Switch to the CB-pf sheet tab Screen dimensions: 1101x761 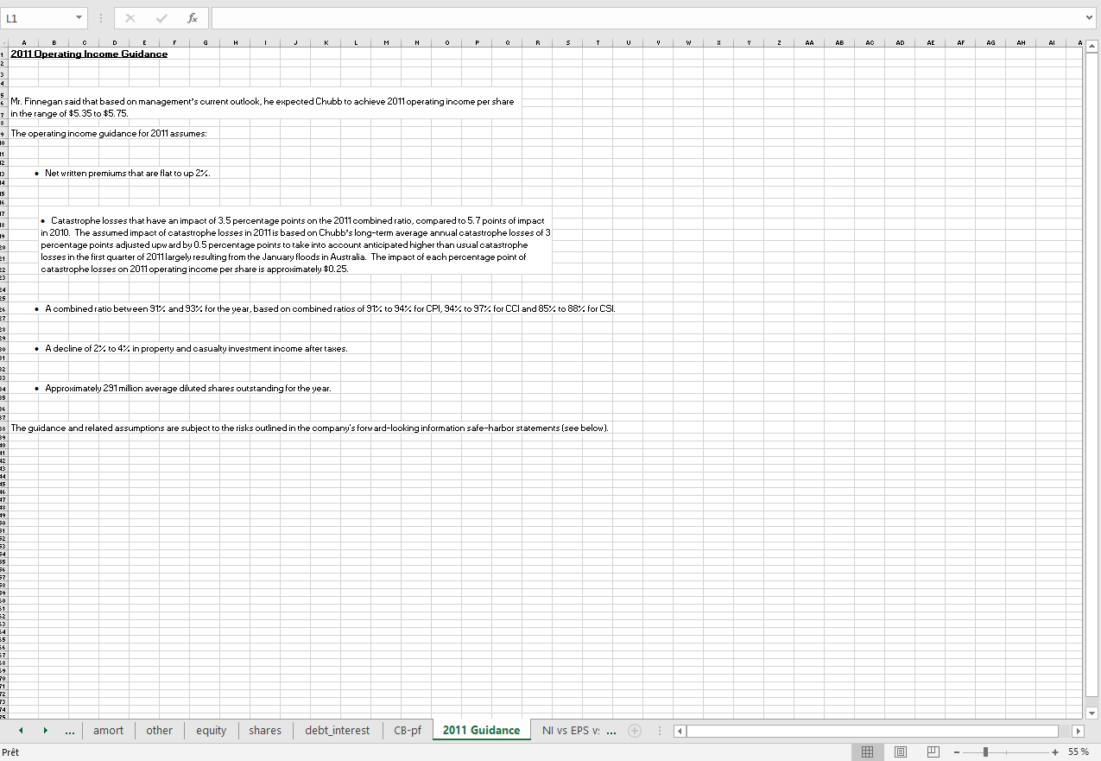tap(408, 731)
